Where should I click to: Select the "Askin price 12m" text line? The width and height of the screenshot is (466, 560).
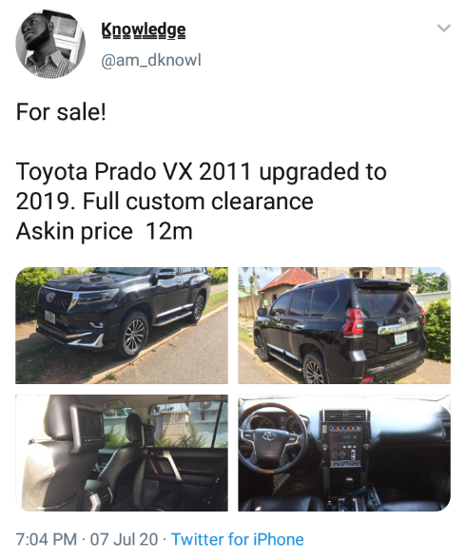point(105,231)
